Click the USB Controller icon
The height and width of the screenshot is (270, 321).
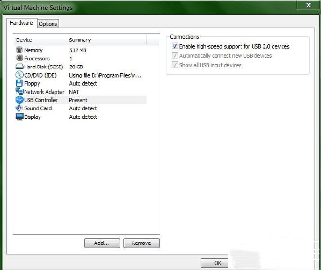coord(20,100)
